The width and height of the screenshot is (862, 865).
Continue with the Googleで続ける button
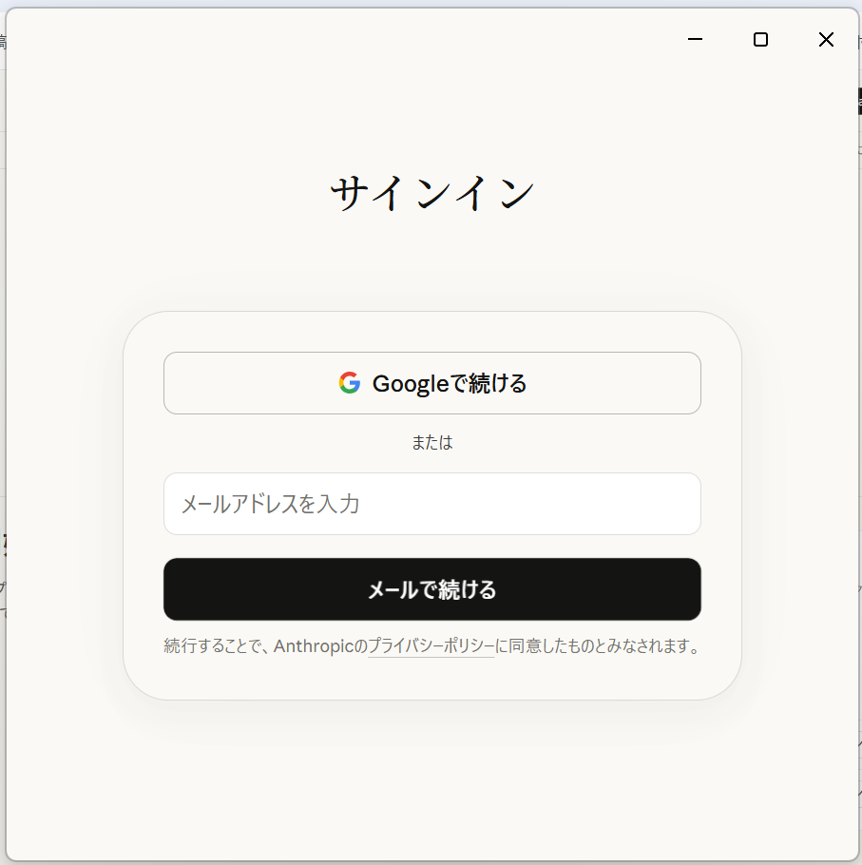click(x=431, y=383)
